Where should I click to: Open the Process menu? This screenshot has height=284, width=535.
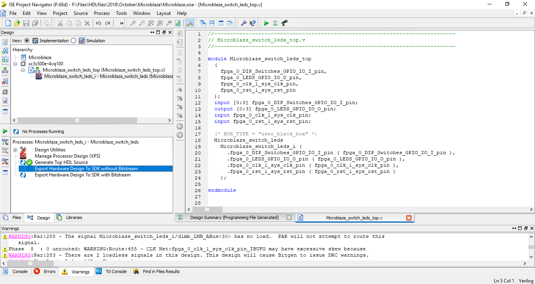[x=102, y=13]
